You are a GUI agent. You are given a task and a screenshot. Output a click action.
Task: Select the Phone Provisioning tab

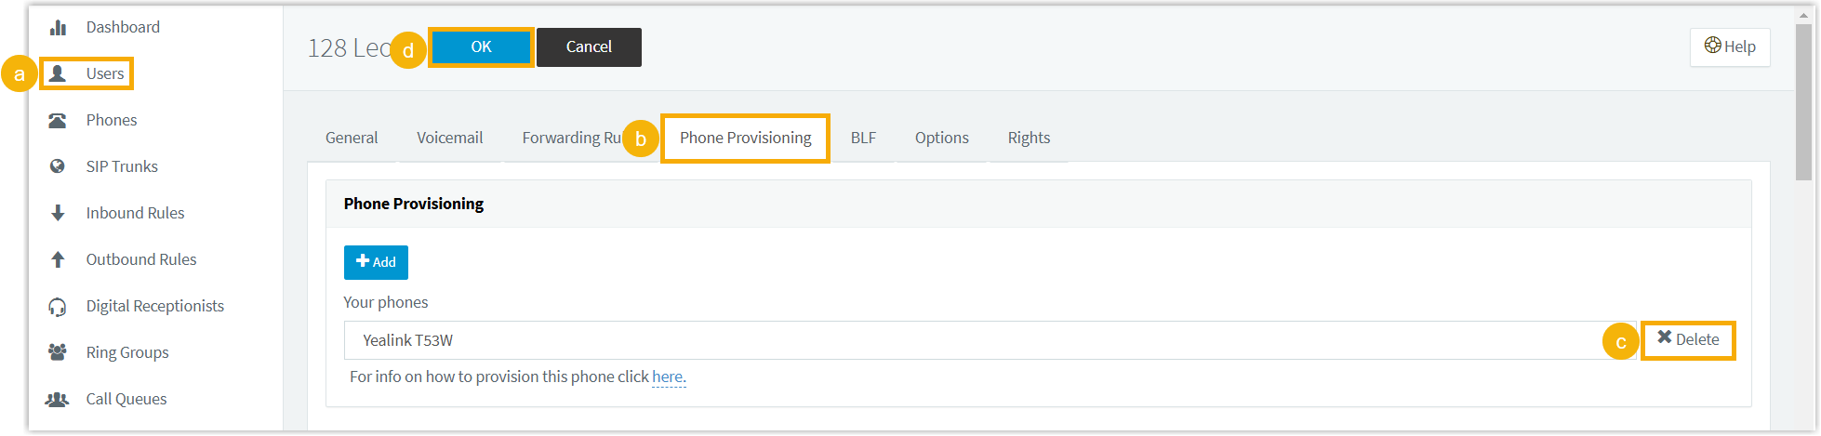745,138
